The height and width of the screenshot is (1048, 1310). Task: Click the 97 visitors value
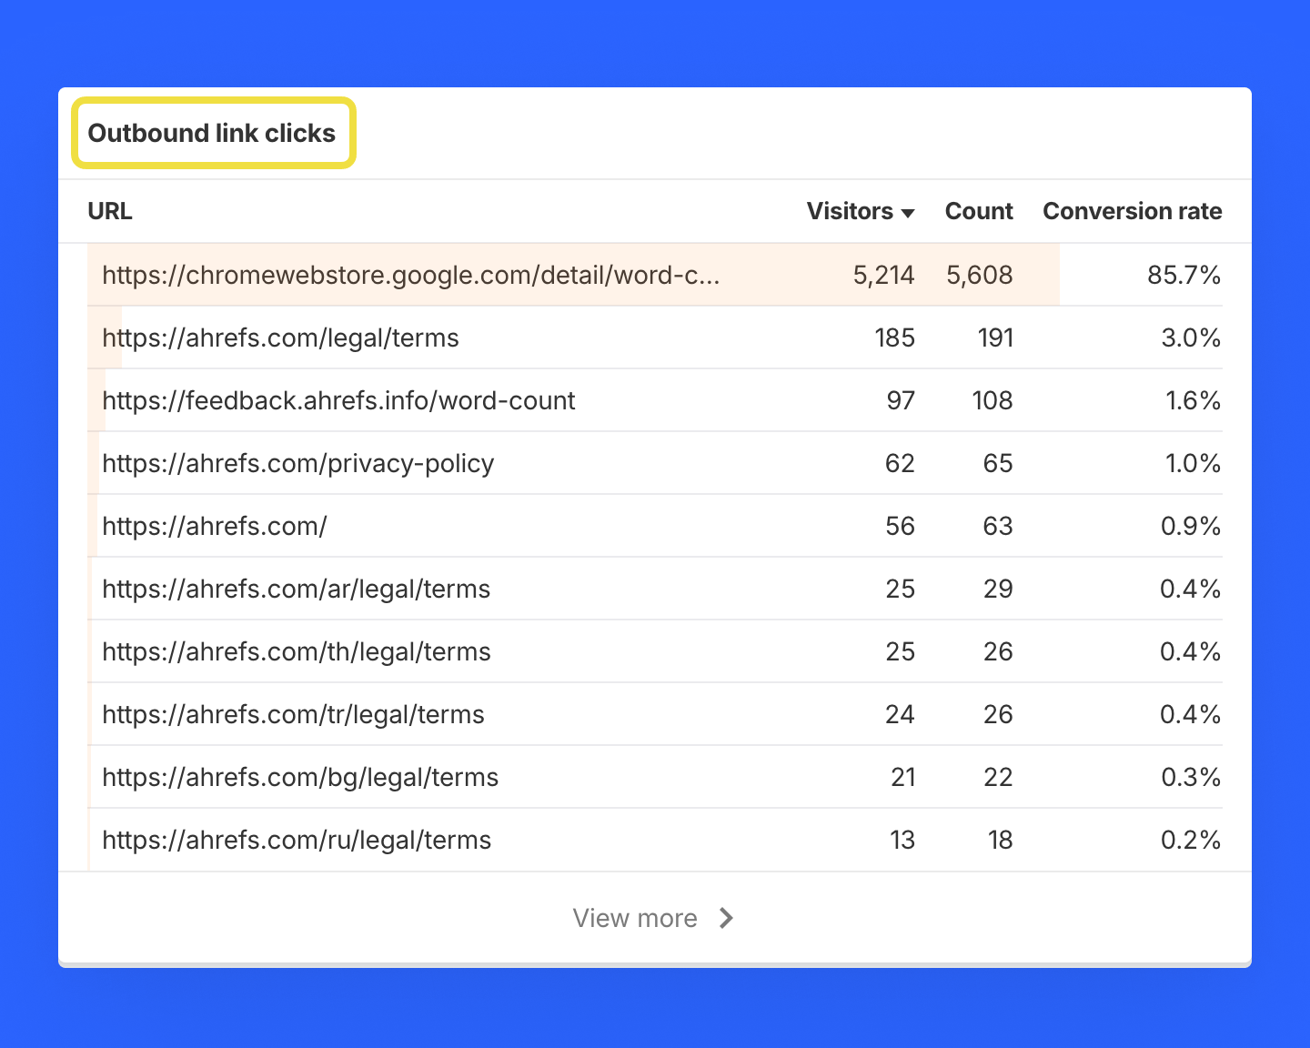(x=901, y=400)
